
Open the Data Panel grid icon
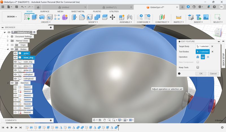coord(3,7)
